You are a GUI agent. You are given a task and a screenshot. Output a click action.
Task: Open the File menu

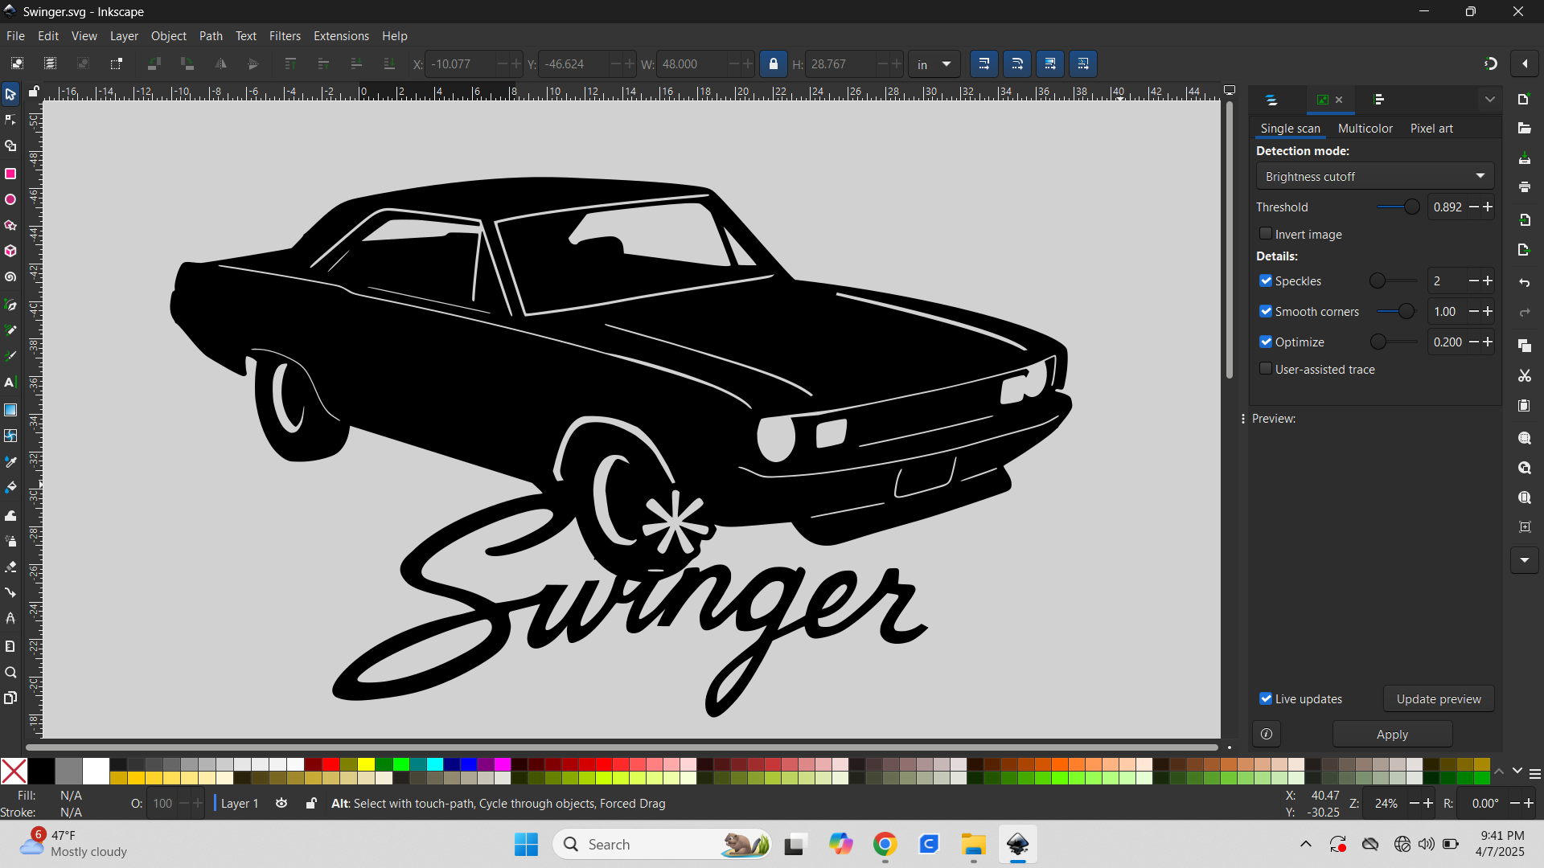[x=15, y=36]
